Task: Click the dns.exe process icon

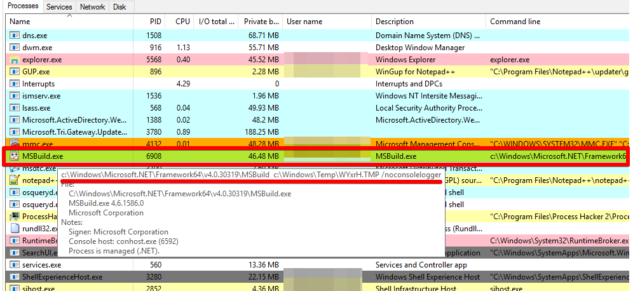Action: click(14, 36)
